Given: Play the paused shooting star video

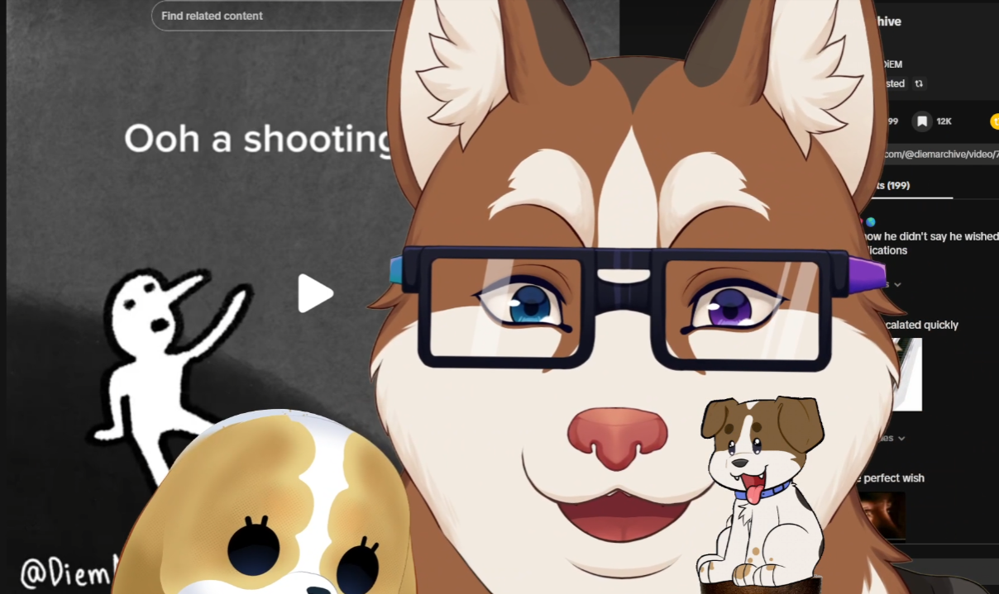Looking at the screenshot, I should [314, 293].
